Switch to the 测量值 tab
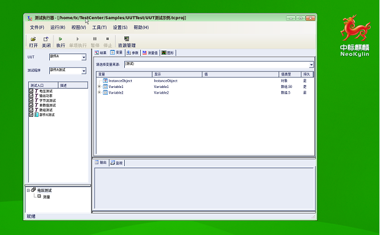This screenshot has height=235, width=380. coord(150,53)
